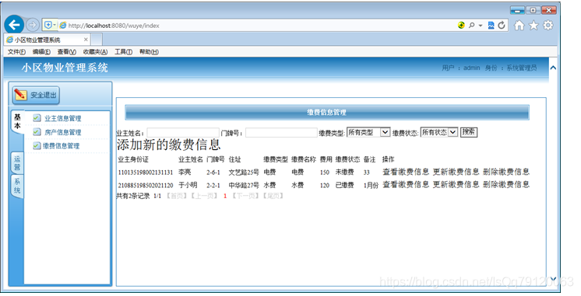This screenshot has height=296, width=581.
Task: Click the icon beside 房产信息管理
Action: pyautogui.click(x=37, y=131)
